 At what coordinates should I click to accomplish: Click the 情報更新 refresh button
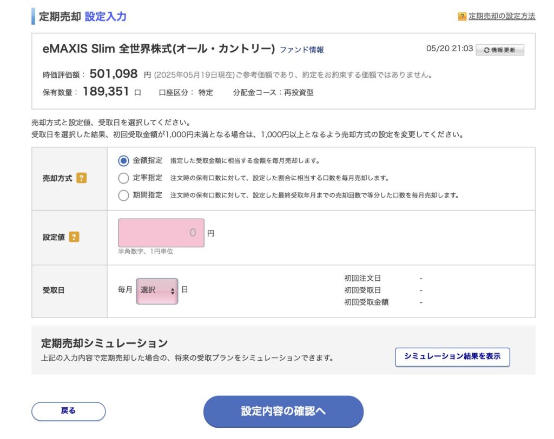[499, 50]
